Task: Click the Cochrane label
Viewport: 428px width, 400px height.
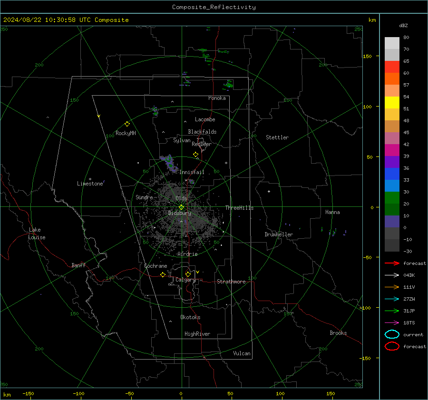Action: point(156,266)
